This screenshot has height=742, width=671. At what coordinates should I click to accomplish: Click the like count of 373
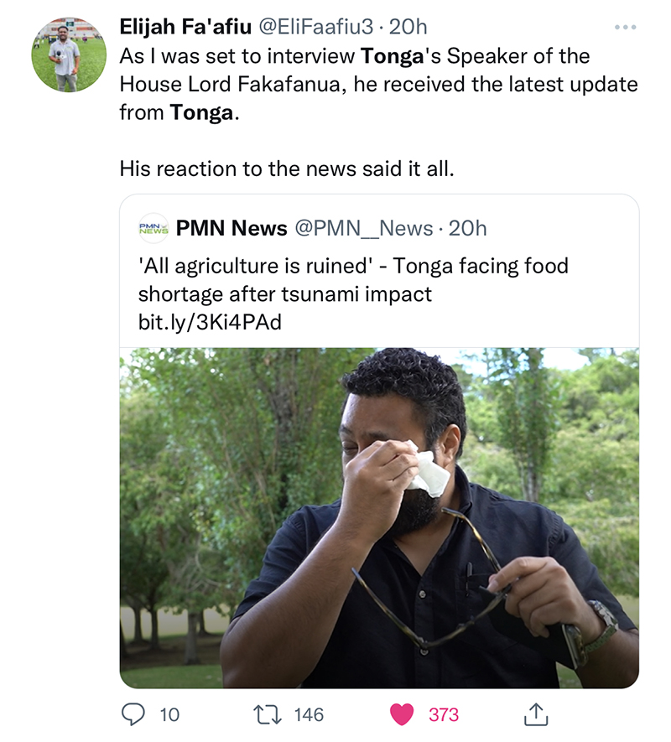coord(444,714)
